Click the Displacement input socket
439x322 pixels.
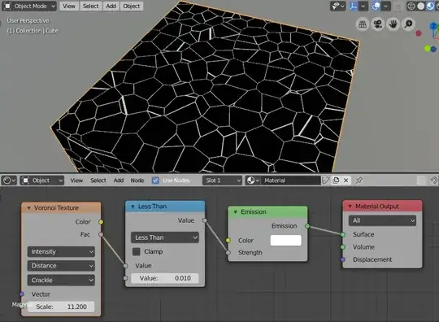pyautogui.click(x=343, y=259)
